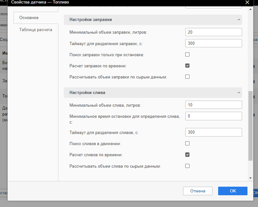
Task: Enable Рассчитывать объем заправки по сырым данным
Action: pos(188,77)
